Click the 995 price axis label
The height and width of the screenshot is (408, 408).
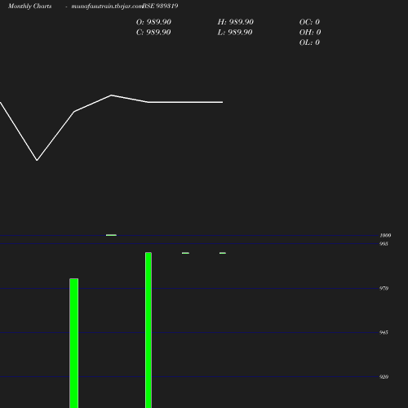click(384, 244)
